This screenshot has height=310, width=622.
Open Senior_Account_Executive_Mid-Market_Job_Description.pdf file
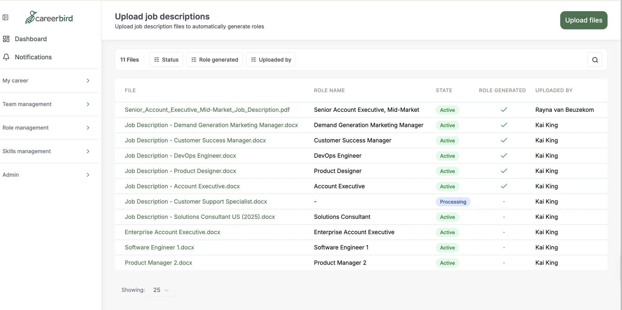(x=207, y=110)
